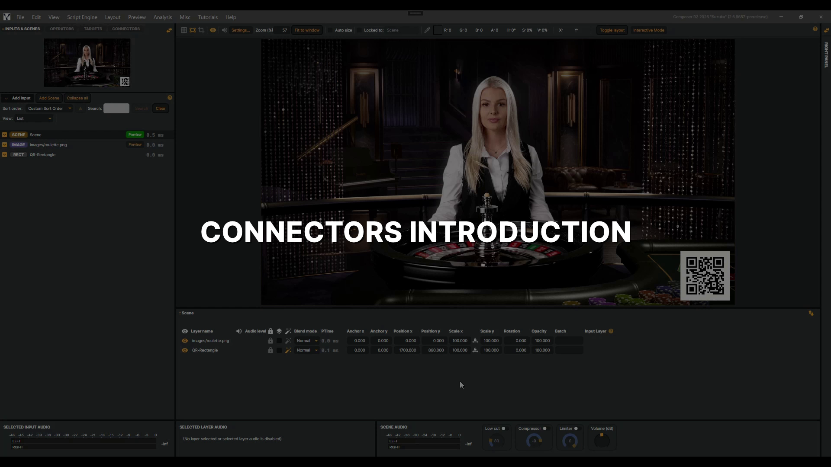Click the Toggle layout button

click(x=612, y=30)
